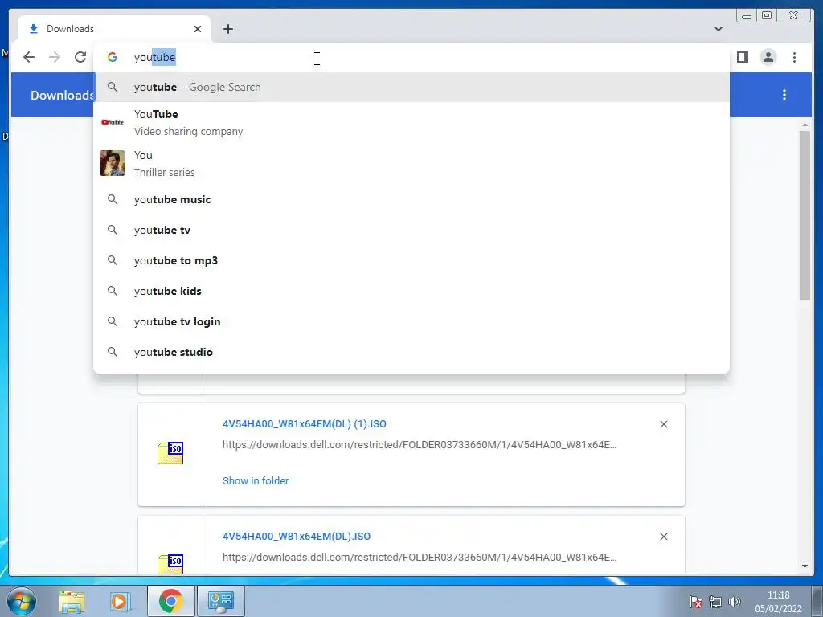This screenshot has height=617, width=823.
Task: Click ISO file icon of 4V54HA00_W81x64EM(DL).ISO
Action: coord(170,564)
